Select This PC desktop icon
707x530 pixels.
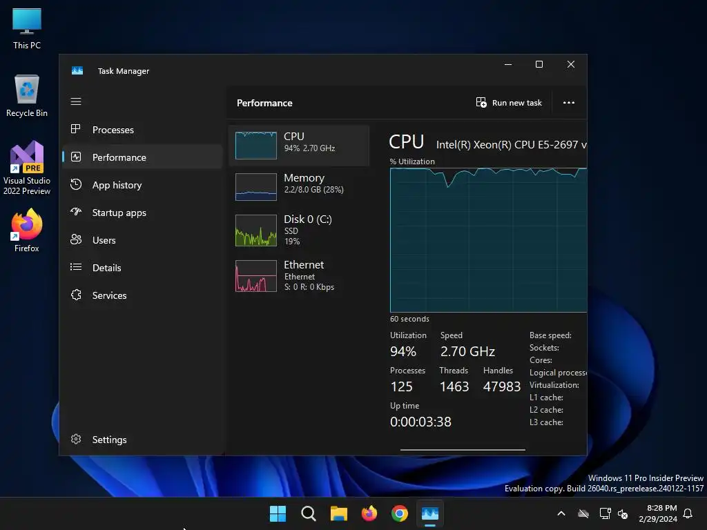click(x=27, y=29)
